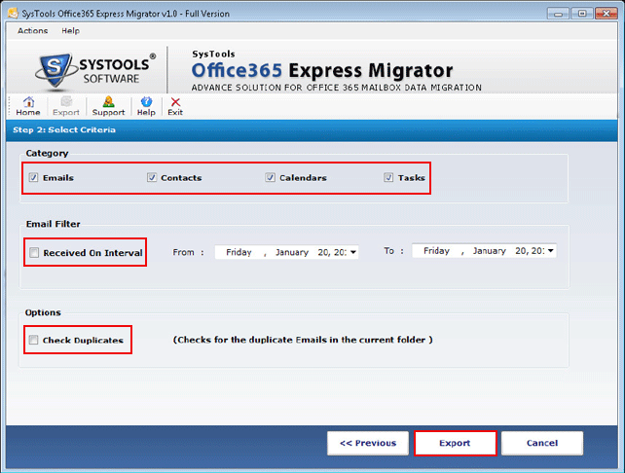Click the Home toolbar icon
The height and width of the screenshot is (473, 625).
tap(28, 106)
